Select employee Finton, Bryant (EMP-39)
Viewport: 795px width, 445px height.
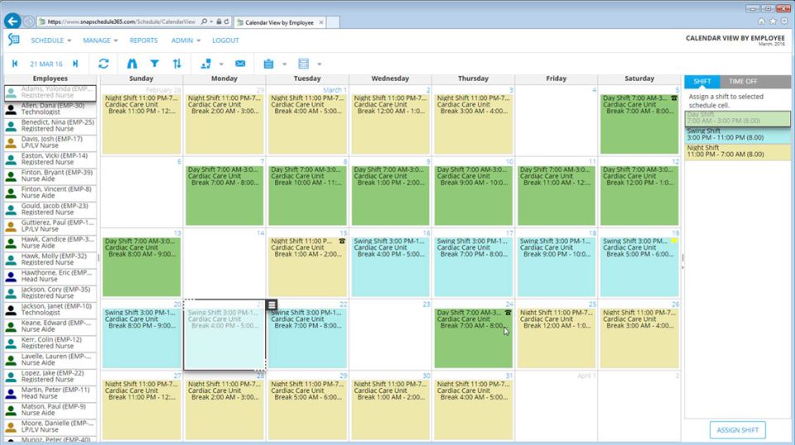pyautogui.click(x=51, y=175)
